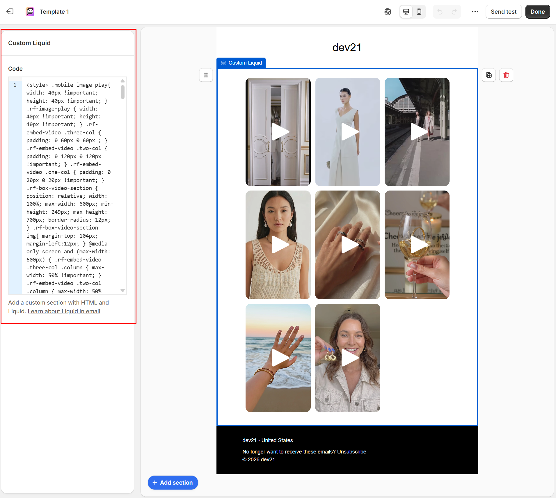Image resolution: width=556 pixels, height=498 pixels.
Task: Play the smiling woman with earrings video
Action: (x=348, y=358)
